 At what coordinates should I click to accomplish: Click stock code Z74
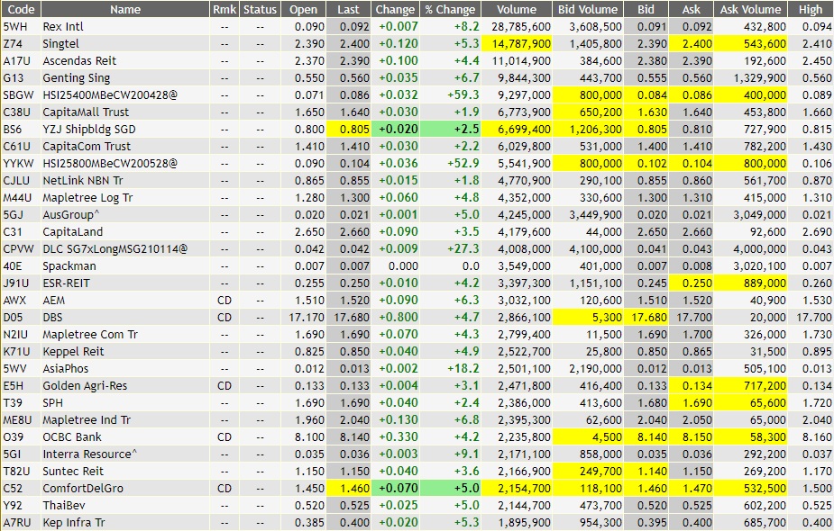point(13,43)
